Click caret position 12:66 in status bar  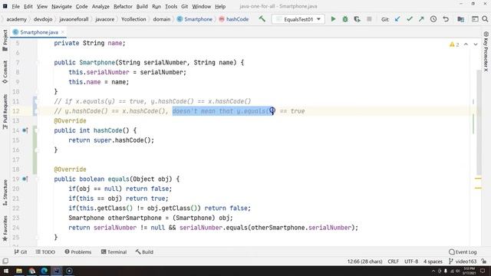click(365, 261)
